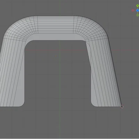Click the faded green negative Y axis handle
139x139 pixels.
click(x=137, y=15)
